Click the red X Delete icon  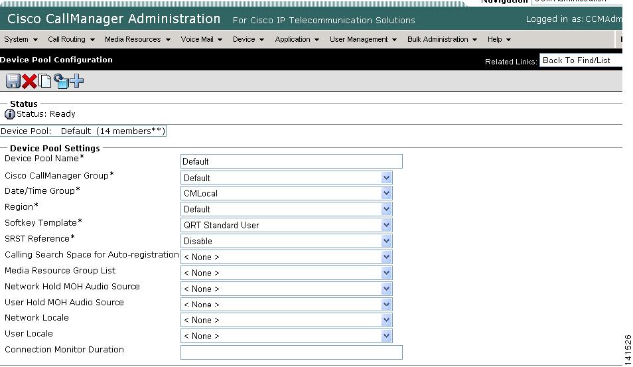point(29,81)
